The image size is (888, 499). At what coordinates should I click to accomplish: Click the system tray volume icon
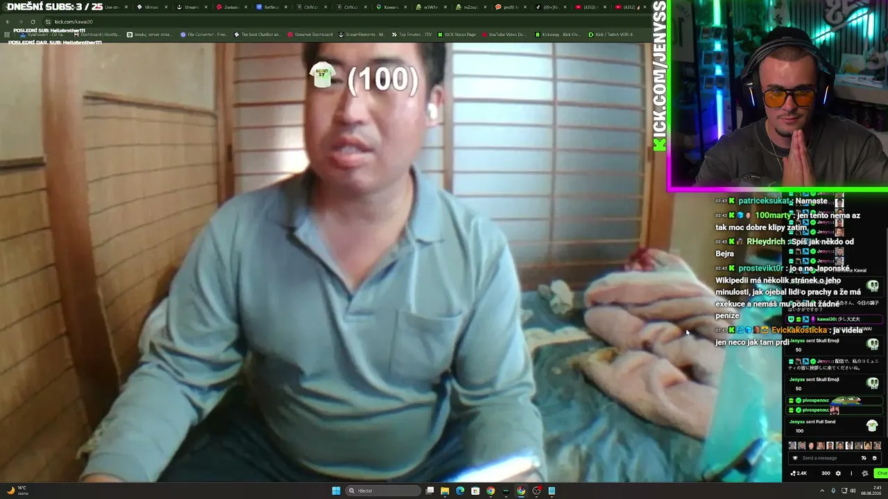point(853,491)
